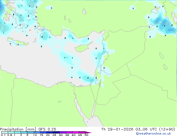This screenshot has width=177, height=136.
Task: Click the '3' precipitation value on map
Action: (165, 26)
